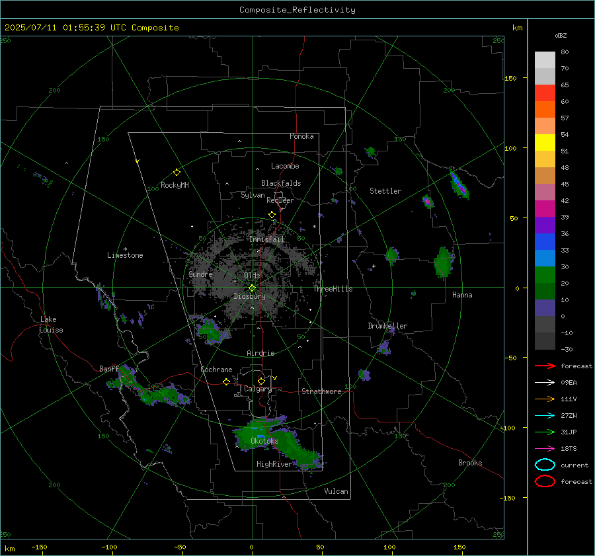The width and height of the screenshot is (595, 556).
Task: Click the Limestone label
Action: [125, 255]
